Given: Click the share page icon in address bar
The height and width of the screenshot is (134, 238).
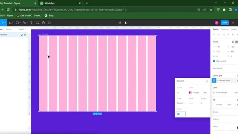Looking at the screenshot, I should (x=205, y=10).
